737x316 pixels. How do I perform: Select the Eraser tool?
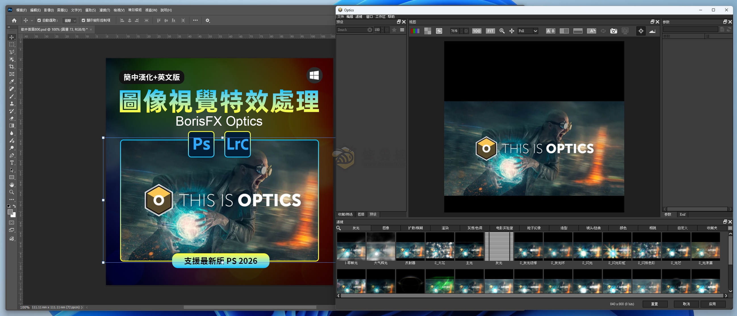12,118
